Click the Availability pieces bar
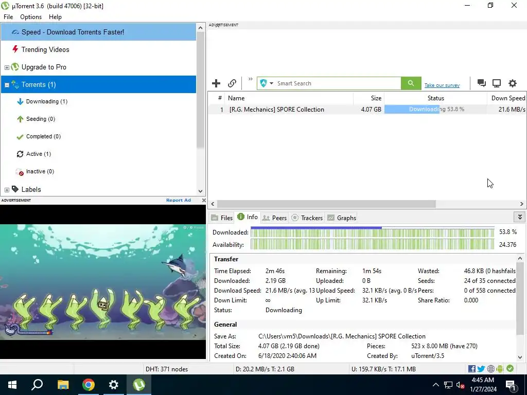The height and width of the screenshot is (395, 527). pyautogui.click(x=373, y=244)
